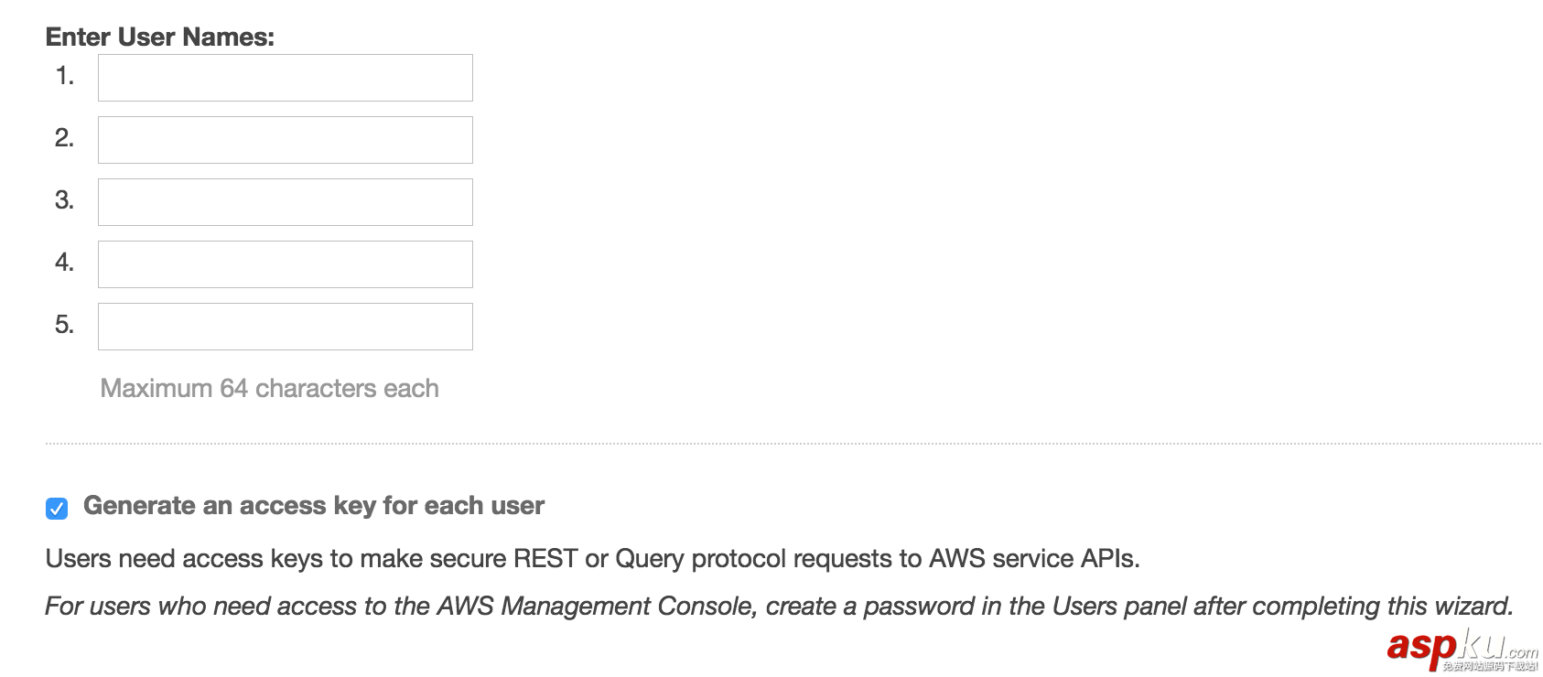Click into the fourth user name box
The image size is (1543, 677).
(285, 264)
